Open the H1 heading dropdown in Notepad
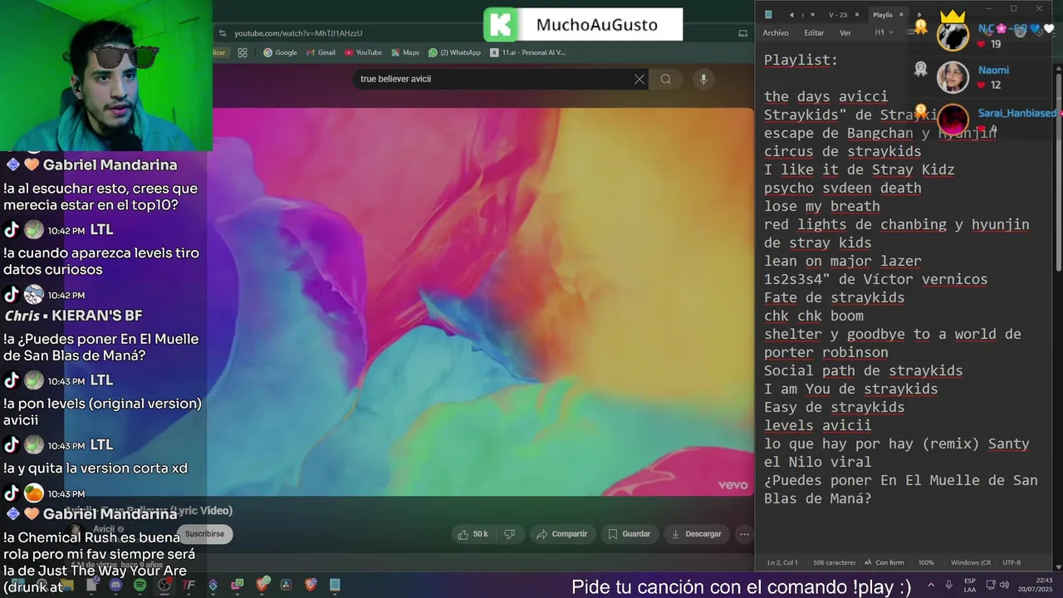Image resolution: width=1063 pixels, height=598 pixels. pyautogui.click(x=884, y=32)
